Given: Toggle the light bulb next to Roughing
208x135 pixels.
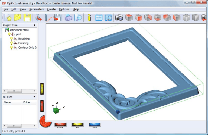Looking at the screenshot, I should pyautogui.click(x=11, y=39).
